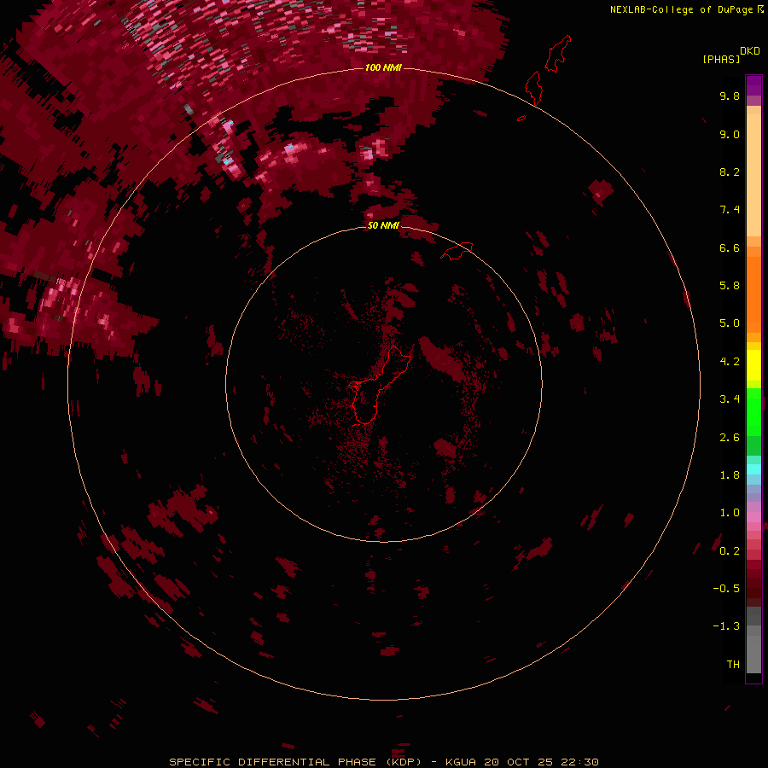Screen dimensions: 768x768
Task: Click the 6.6 scale value
Action: (730, 247)
